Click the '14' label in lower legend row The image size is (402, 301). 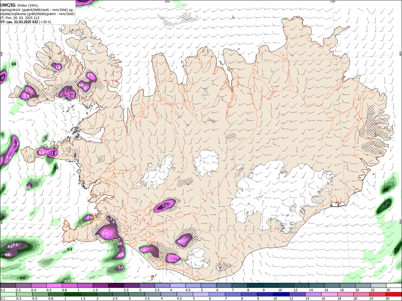click(307, 299)
